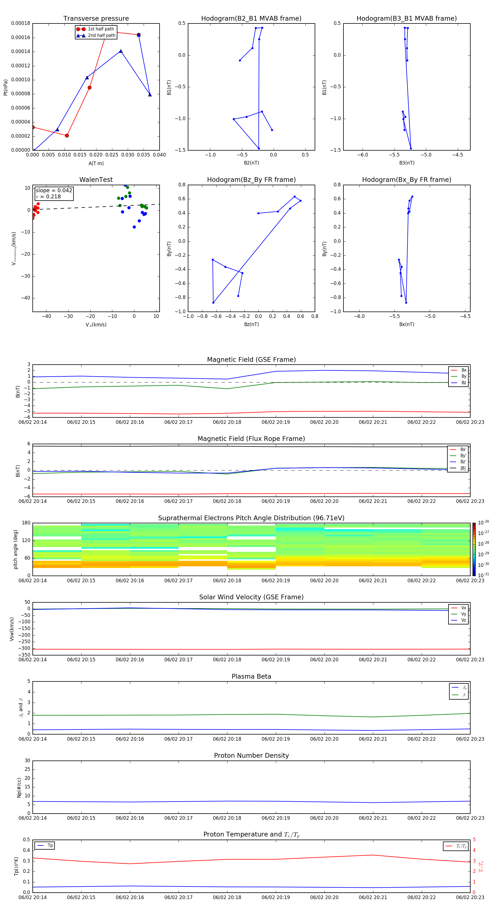The width and height of the screenshot is (503, 922).
Task: Click the Proton Number Density title
Action: pos(251,756)
